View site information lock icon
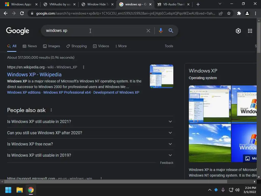 point(32,13)
